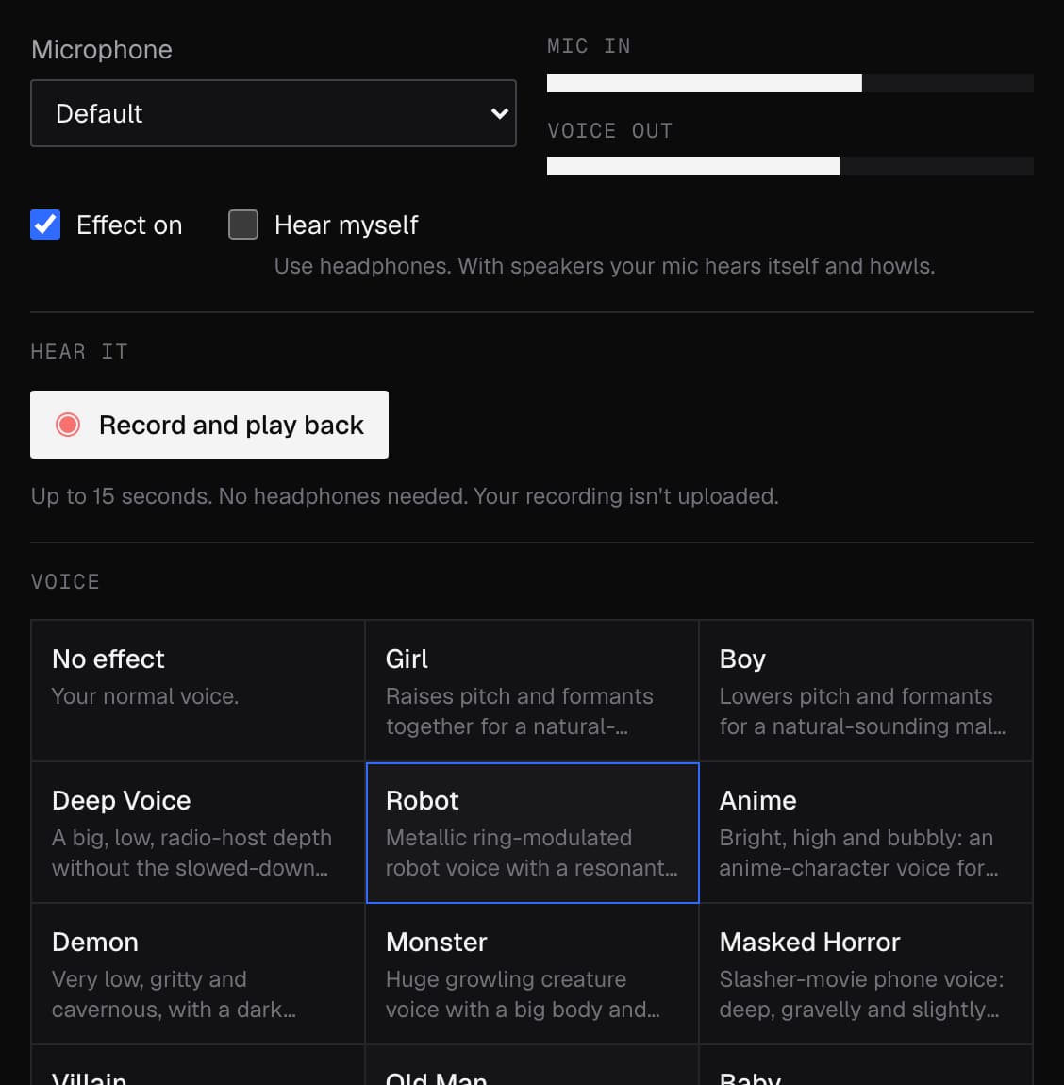
Task: Select the No effect voice card
Action: coord(198,691)
